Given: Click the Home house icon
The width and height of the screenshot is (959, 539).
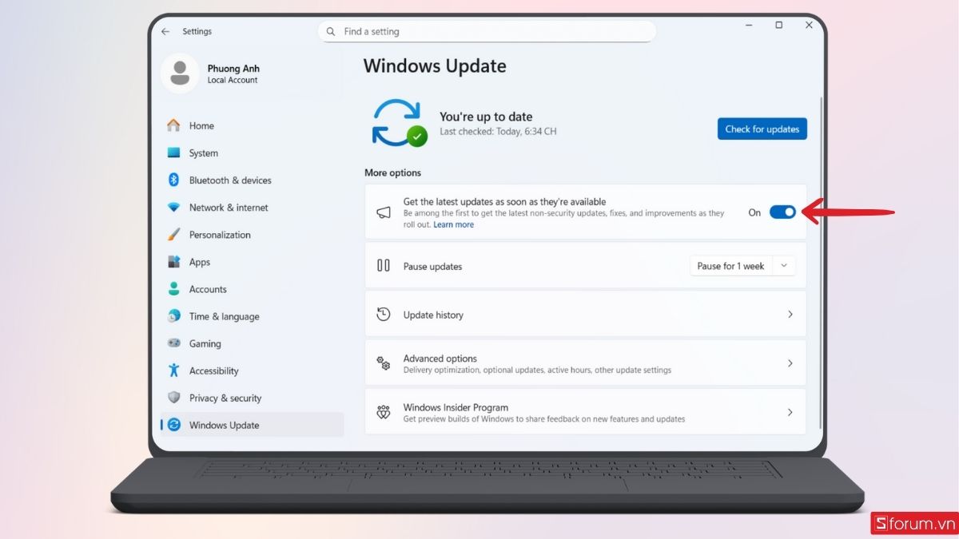Looking at the screenshot, I should [x=173, y=125].
